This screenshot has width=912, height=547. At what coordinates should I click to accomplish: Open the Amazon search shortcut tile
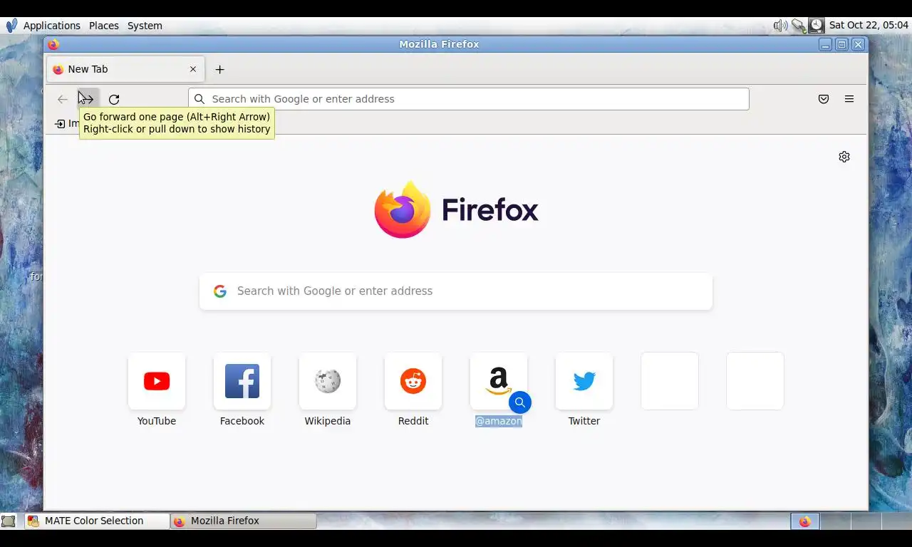(x=499, y=381)
